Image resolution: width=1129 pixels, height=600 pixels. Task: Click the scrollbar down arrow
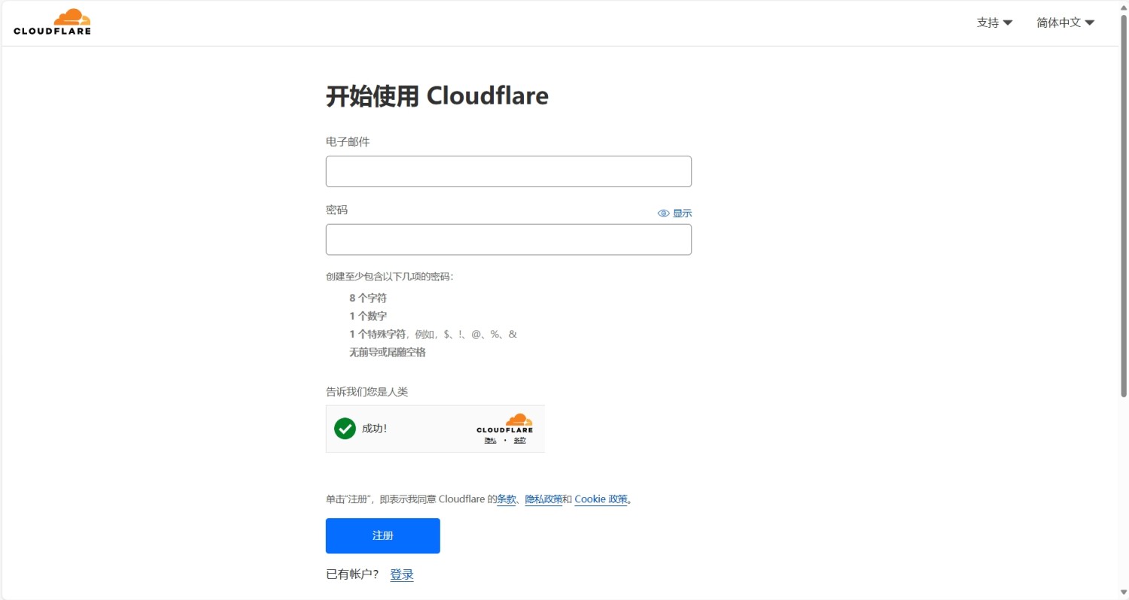click(1123, 594)
